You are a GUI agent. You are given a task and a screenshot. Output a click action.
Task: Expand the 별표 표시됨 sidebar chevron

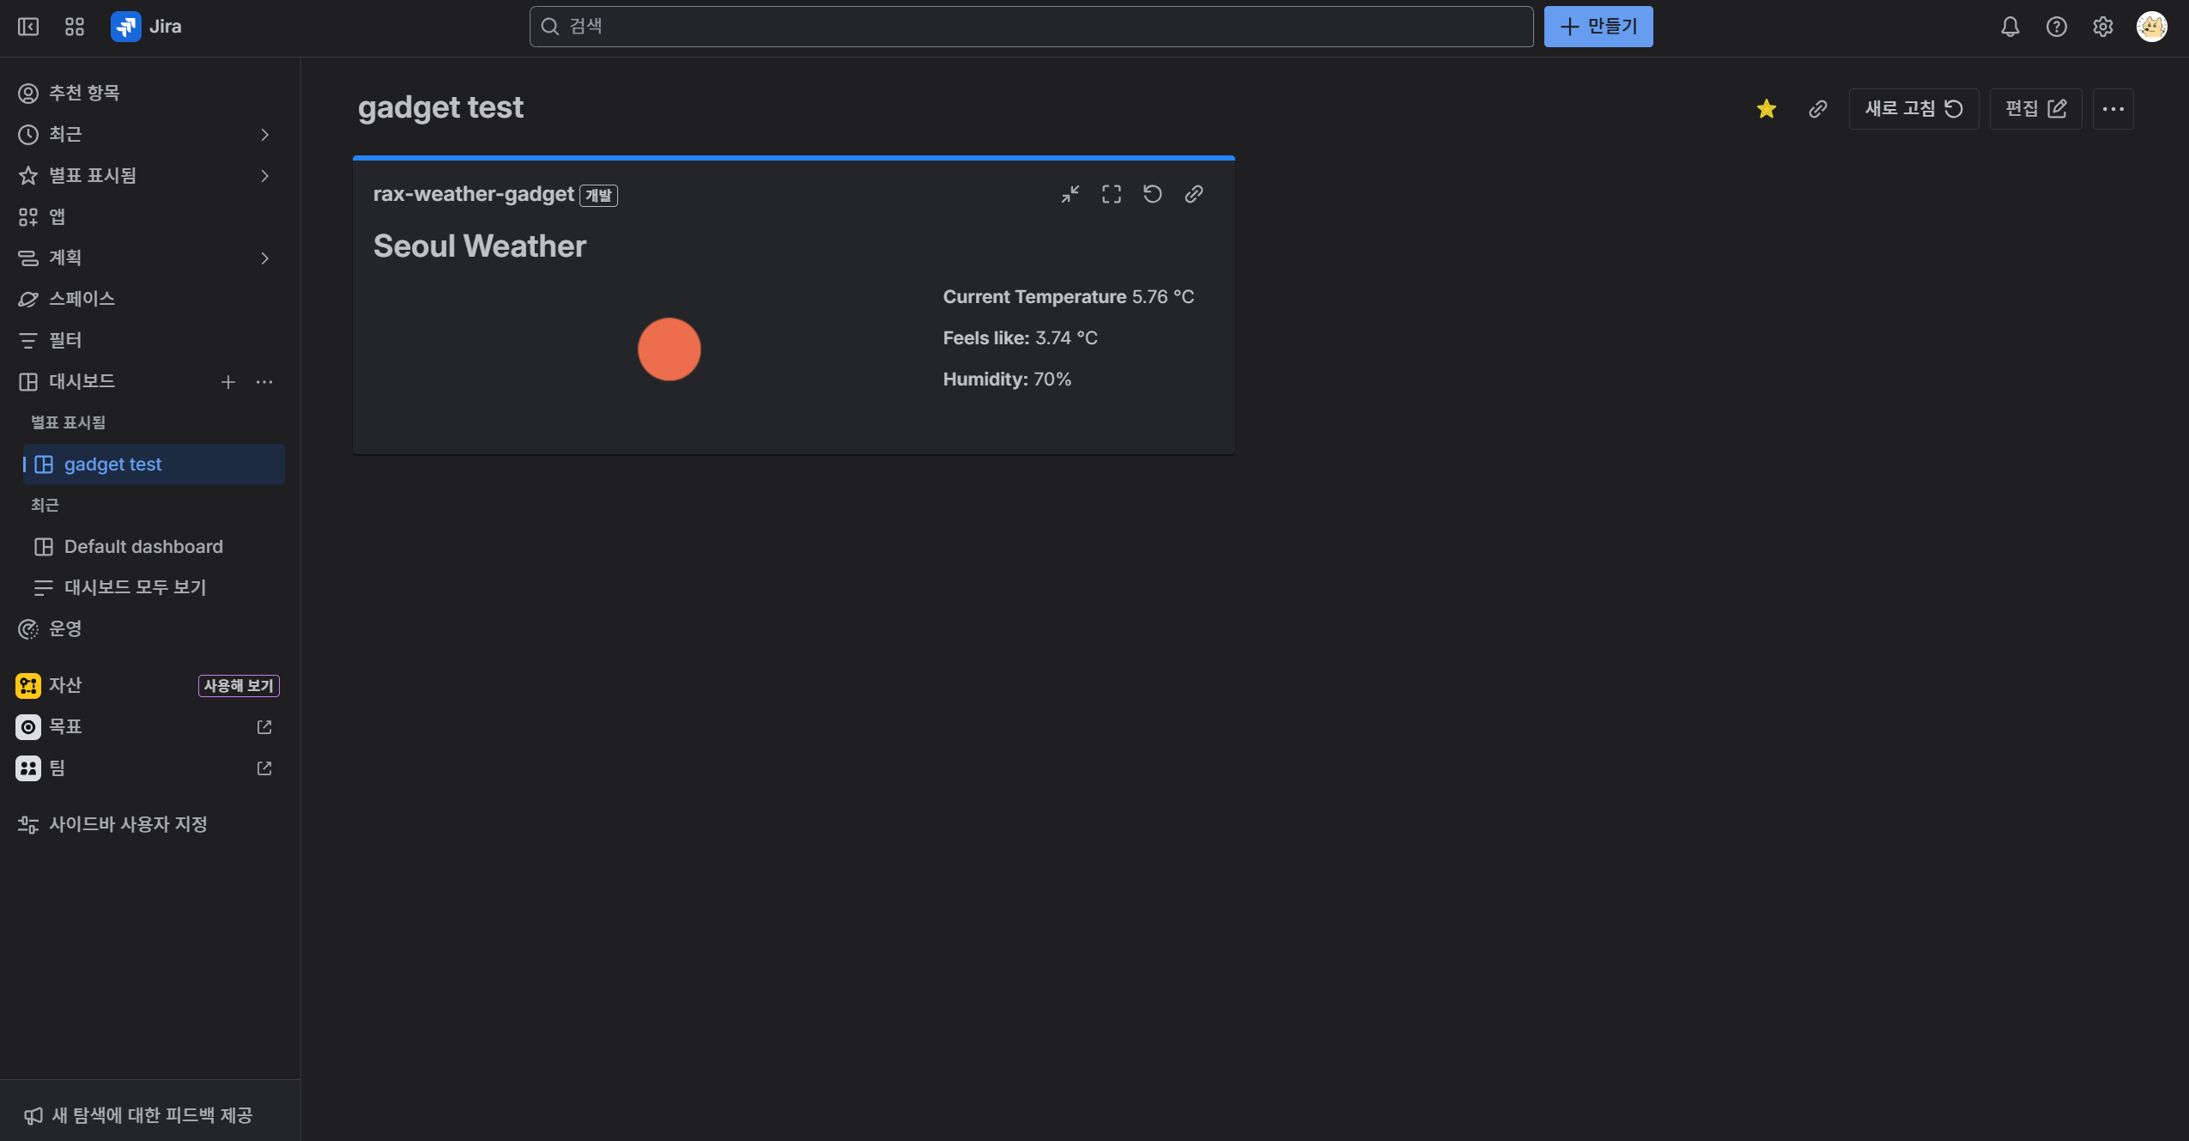[x=264, y=176]
